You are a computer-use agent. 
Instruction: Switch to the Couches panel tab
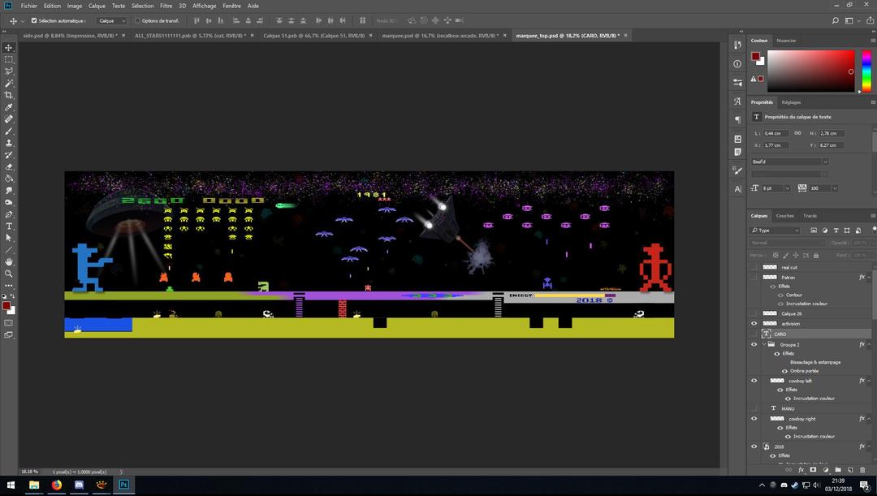pos(784,215)
